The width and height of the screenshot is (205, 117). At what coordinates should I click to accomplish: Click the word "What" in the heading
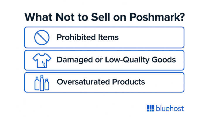point(38,17)
